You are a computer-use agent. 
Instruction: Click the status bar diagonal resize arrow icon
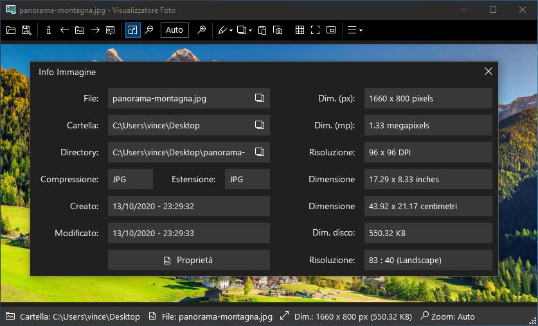(x=285, y=316)
